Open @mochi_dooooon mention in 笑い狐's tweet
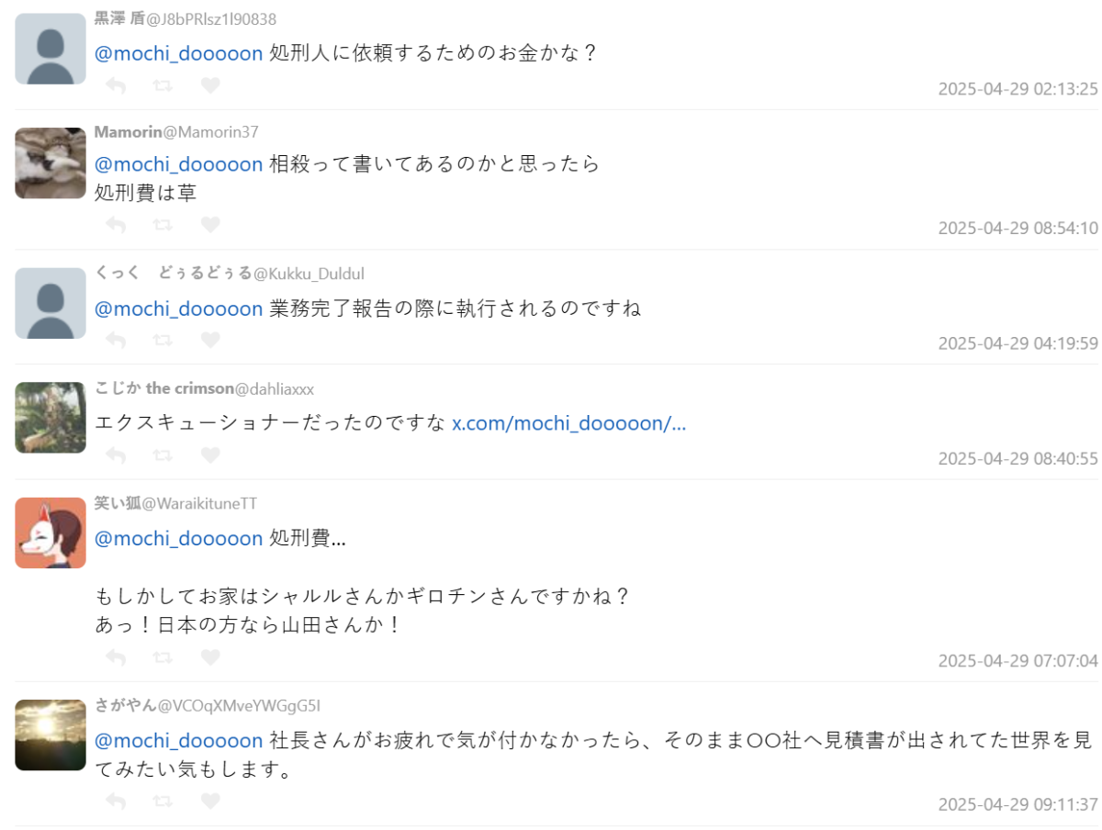The image size is (1102, 830). point(179,538)
